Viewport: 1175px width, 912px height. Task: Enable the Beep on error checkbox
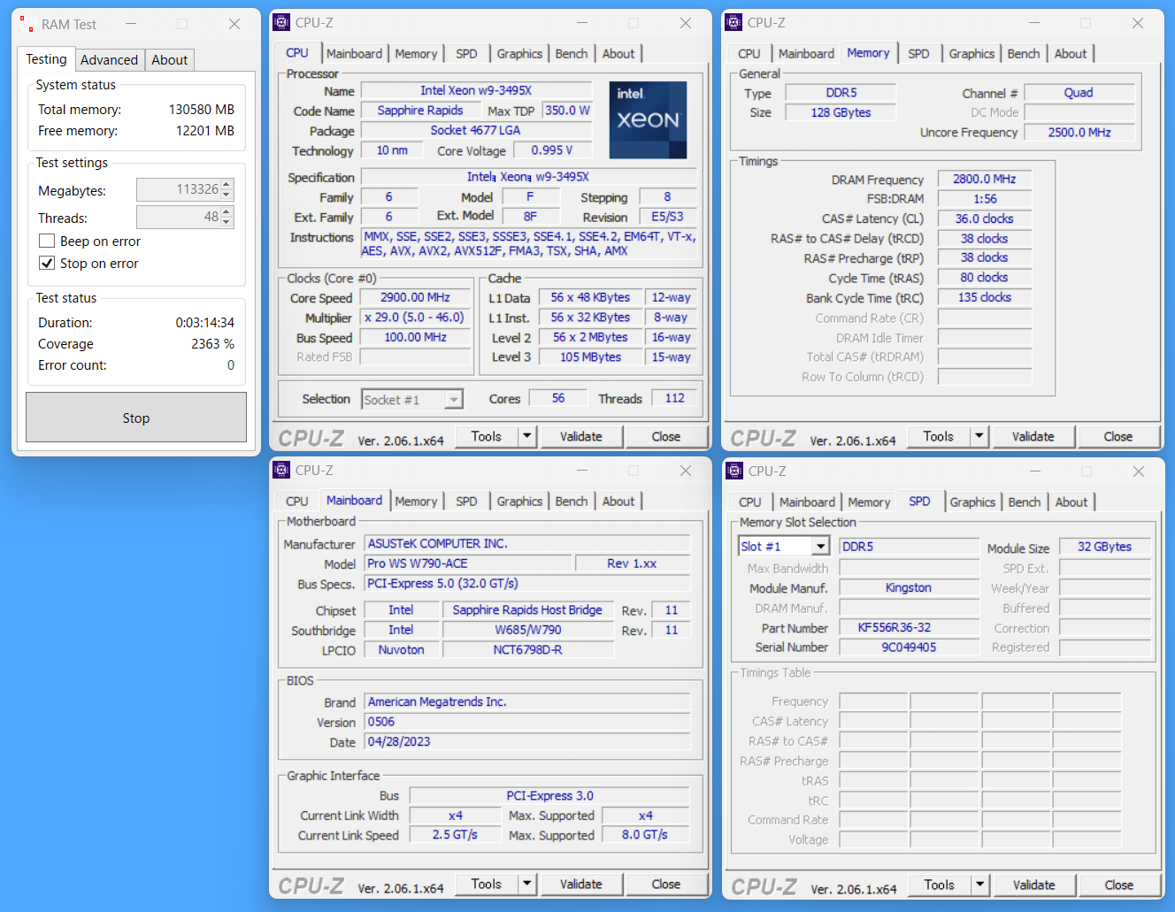point(47,241)
